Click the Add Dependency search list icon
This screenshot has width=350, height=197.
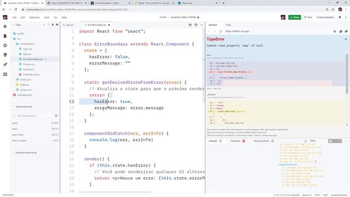[x=56, y=115]
